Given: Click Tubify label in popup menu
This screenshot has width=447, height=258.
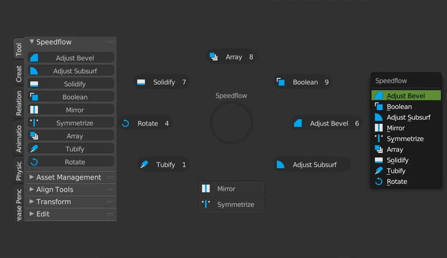Looking at the screenshot, I should (396, 171).
